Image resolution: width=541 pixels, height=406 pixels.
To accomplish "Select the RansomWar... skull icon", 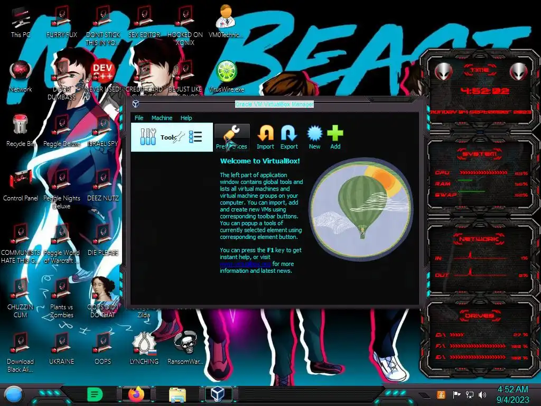I will [185, 348].
